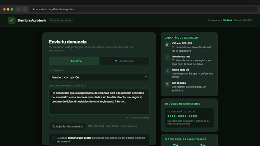Click the browser address bar URL
260x146 pixels.
tap(56, 9)
